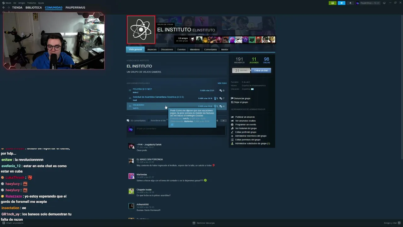Go forward with the Steam forward arrow
The width and height of the screenshot is (403, 227).
click(x=9, y=8)
